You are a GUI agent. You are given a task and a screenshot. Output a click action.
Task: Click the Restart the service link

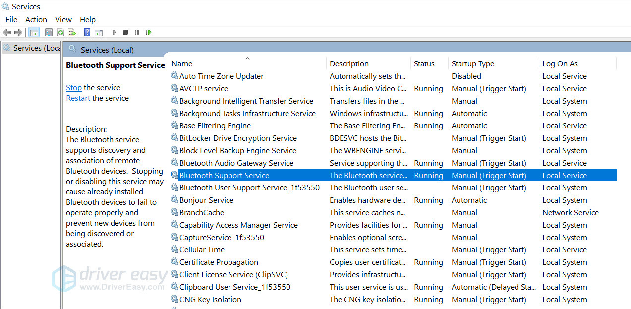pyautogui.click(x=78, y=98)
